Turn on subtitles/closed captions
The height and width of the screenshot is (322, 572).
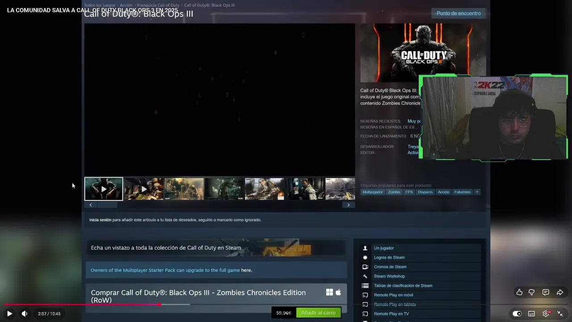point(531,314)
